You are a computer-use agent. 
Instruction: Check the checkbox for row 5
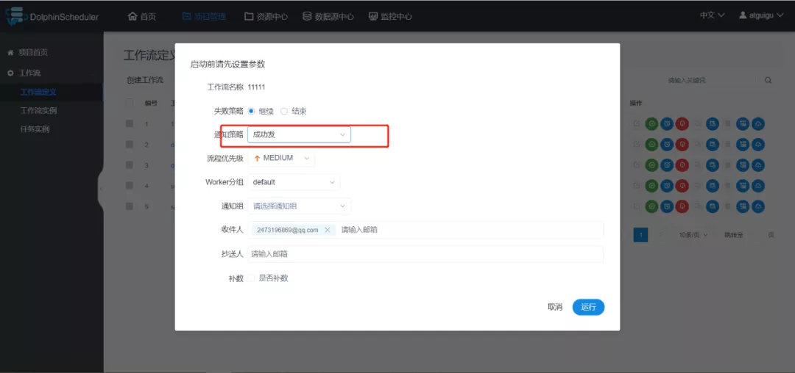pos(130,206)
